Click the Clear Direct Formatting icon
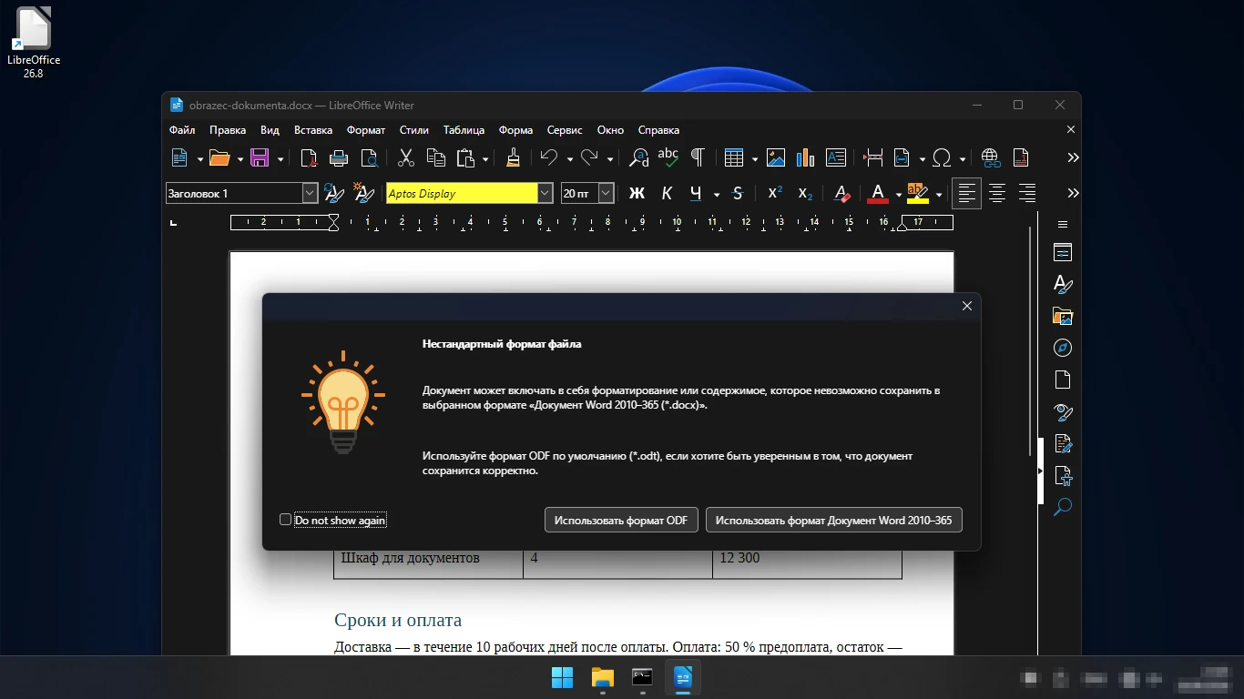 (x=842, y=193)
